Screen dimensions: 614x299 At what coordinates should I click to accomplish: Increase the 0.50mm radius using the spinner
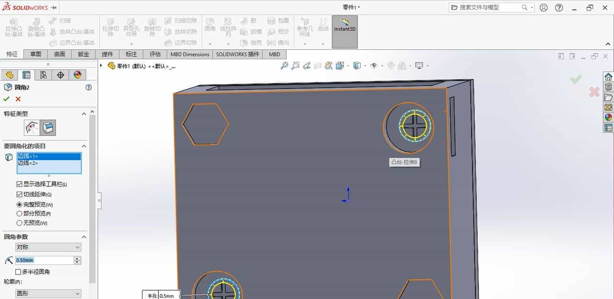[77, 258]
